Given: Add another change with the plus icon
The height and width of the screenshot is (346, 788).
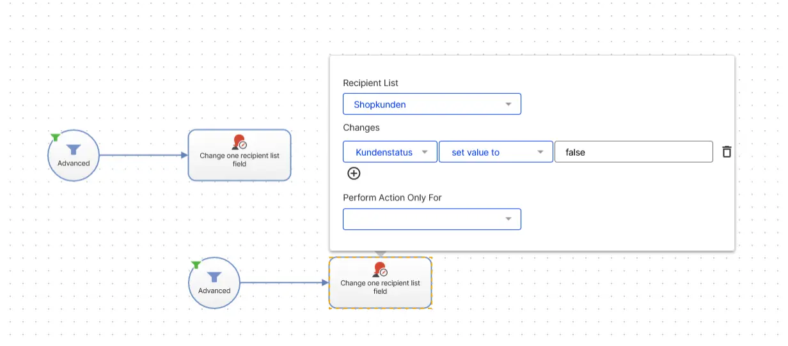Looking at the screenshot, I should point(354,173).
